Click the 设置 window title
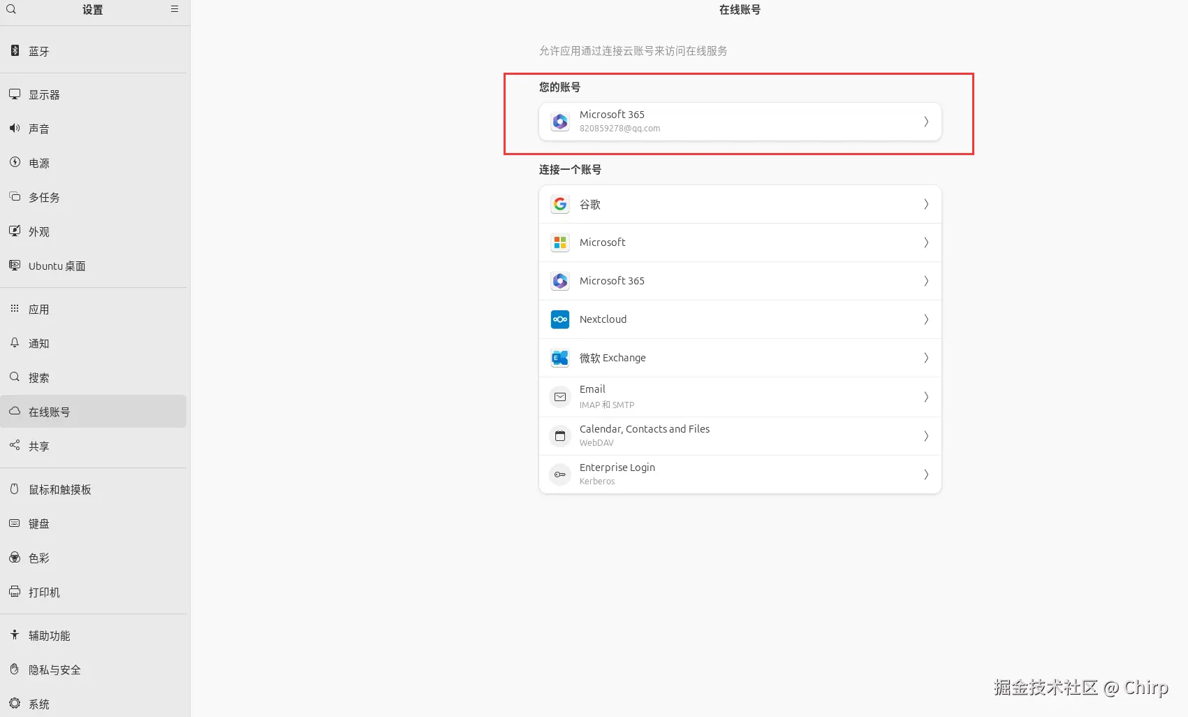This screenshot has width=1188, height=717. point(93,10)
